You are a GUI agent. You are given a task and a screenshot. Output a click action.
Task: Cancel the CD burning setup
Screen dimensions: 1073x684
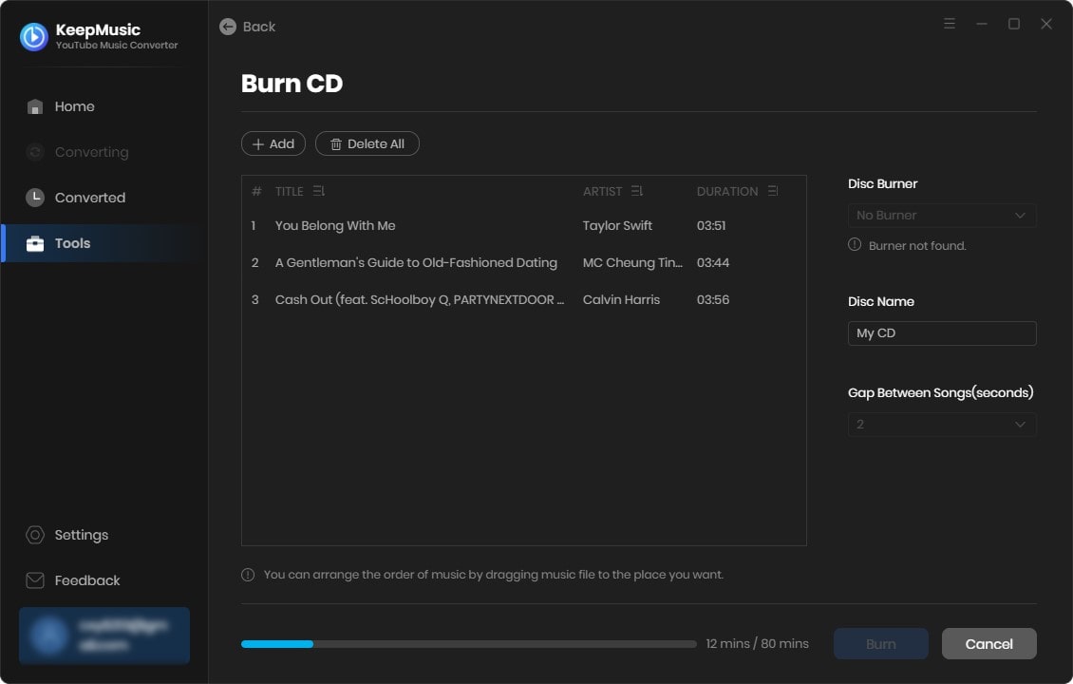988,644
